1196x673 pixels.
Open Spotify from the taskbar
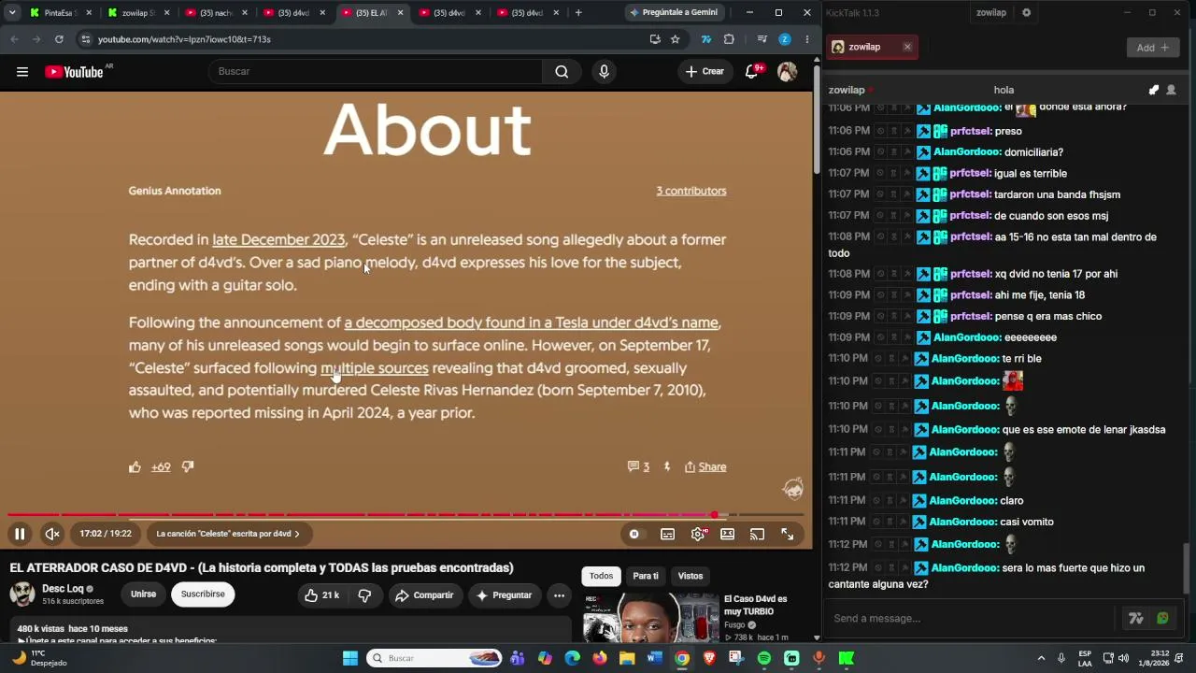[764, 659]
